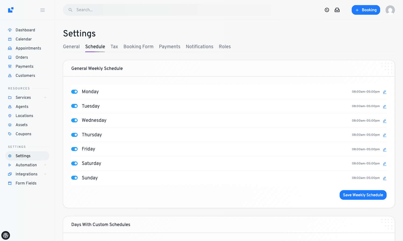The image size is (403, 241).
Task: Disable the Wednesday schedule toggle
Action: (74, 120)
